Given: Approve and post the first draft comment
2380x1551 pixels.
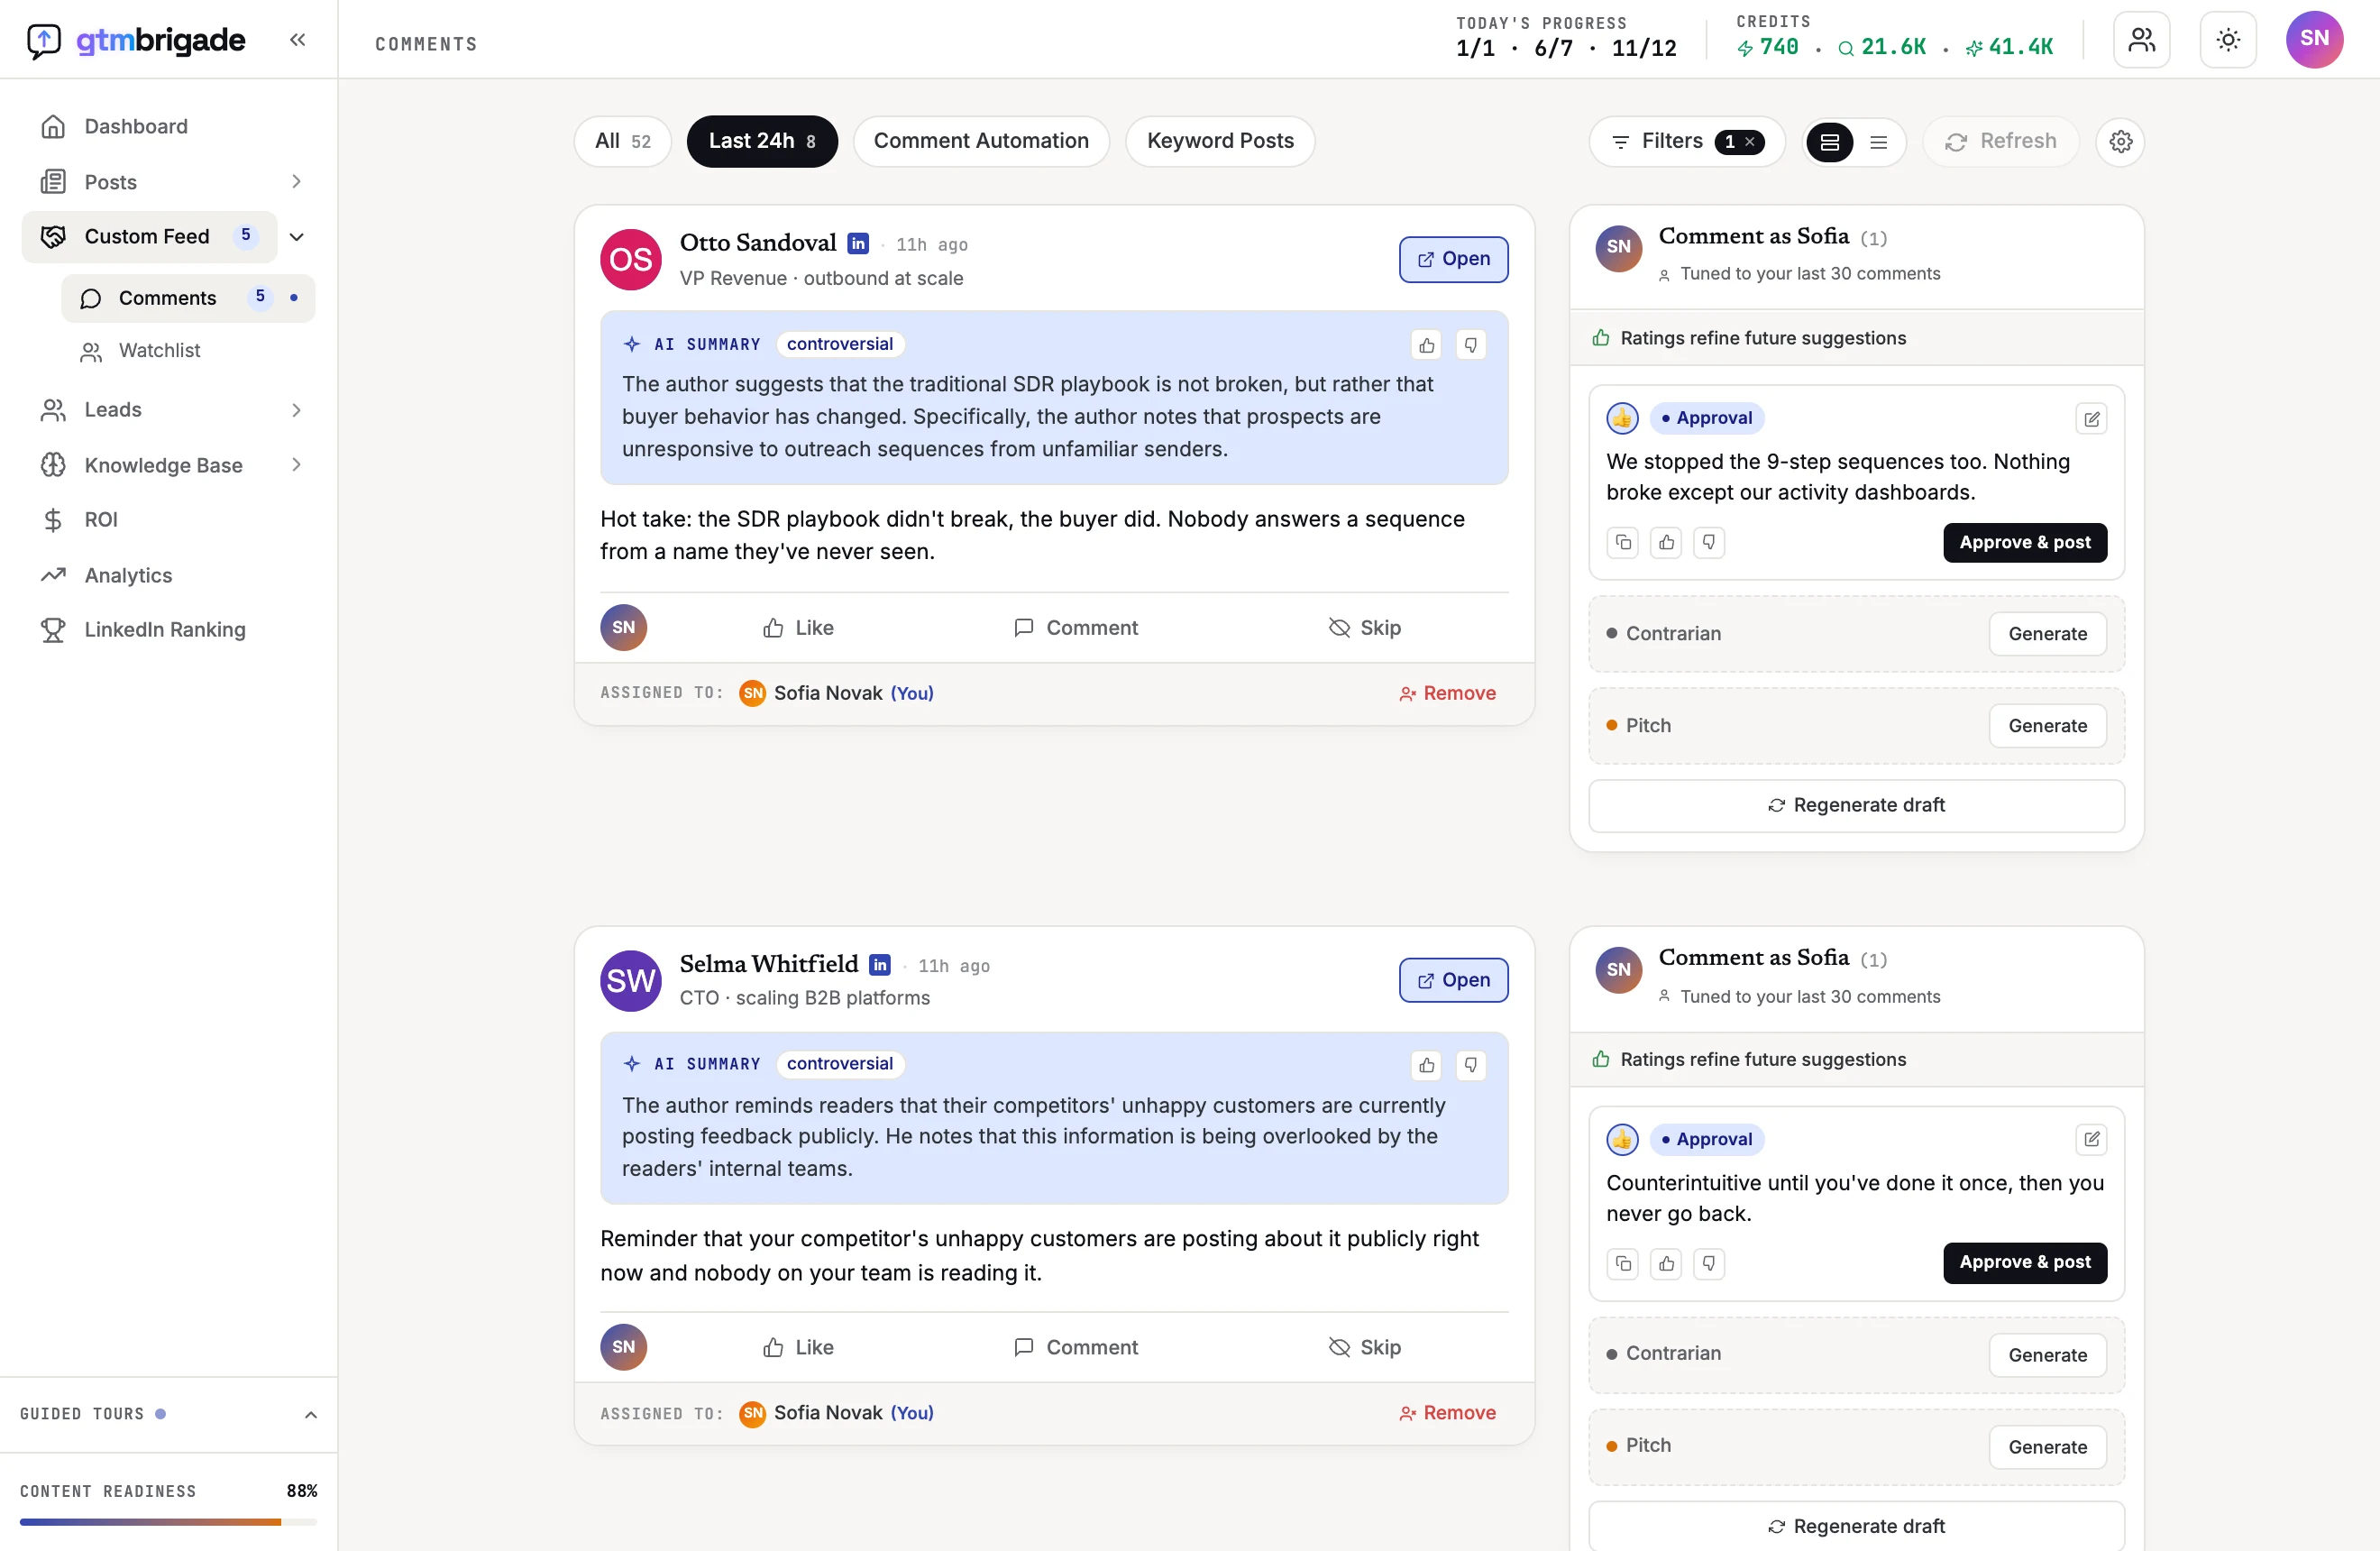Looking at the screenshot, I should (x=2024, y=542).
